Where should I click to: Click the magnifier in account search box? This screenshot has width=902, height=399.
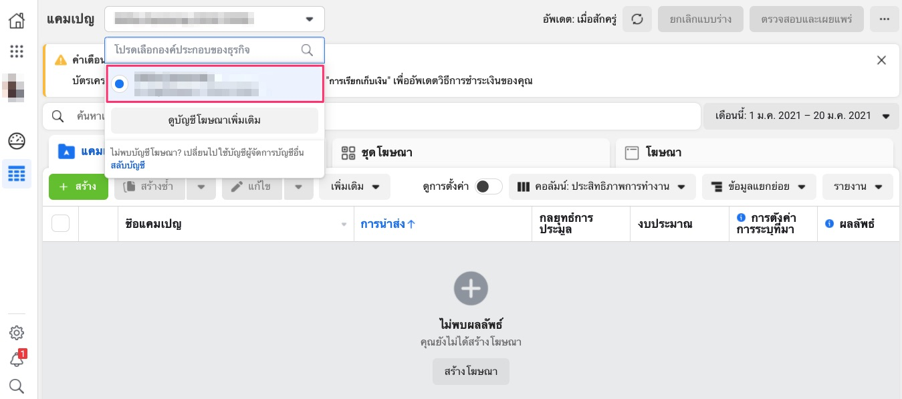[307, 50]
